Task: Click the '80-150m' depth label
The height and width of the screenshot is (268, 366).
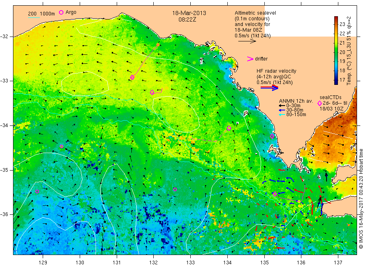Action: (296, 115)
